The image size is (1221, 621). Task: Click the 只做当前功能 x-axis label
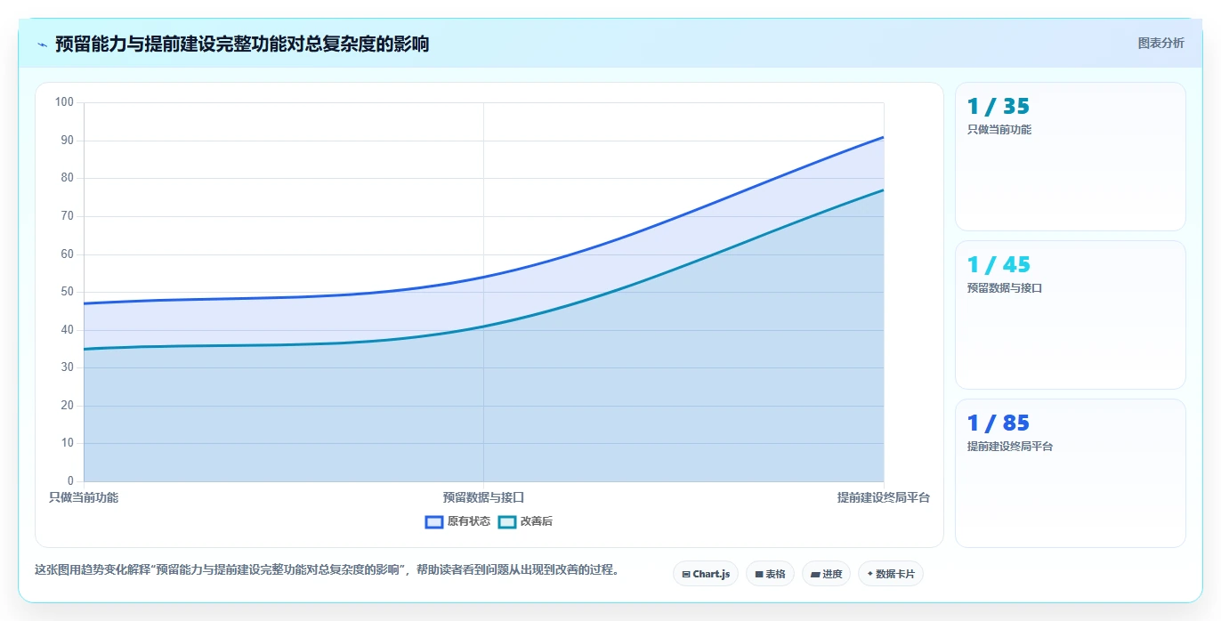[x=84, y=497]
